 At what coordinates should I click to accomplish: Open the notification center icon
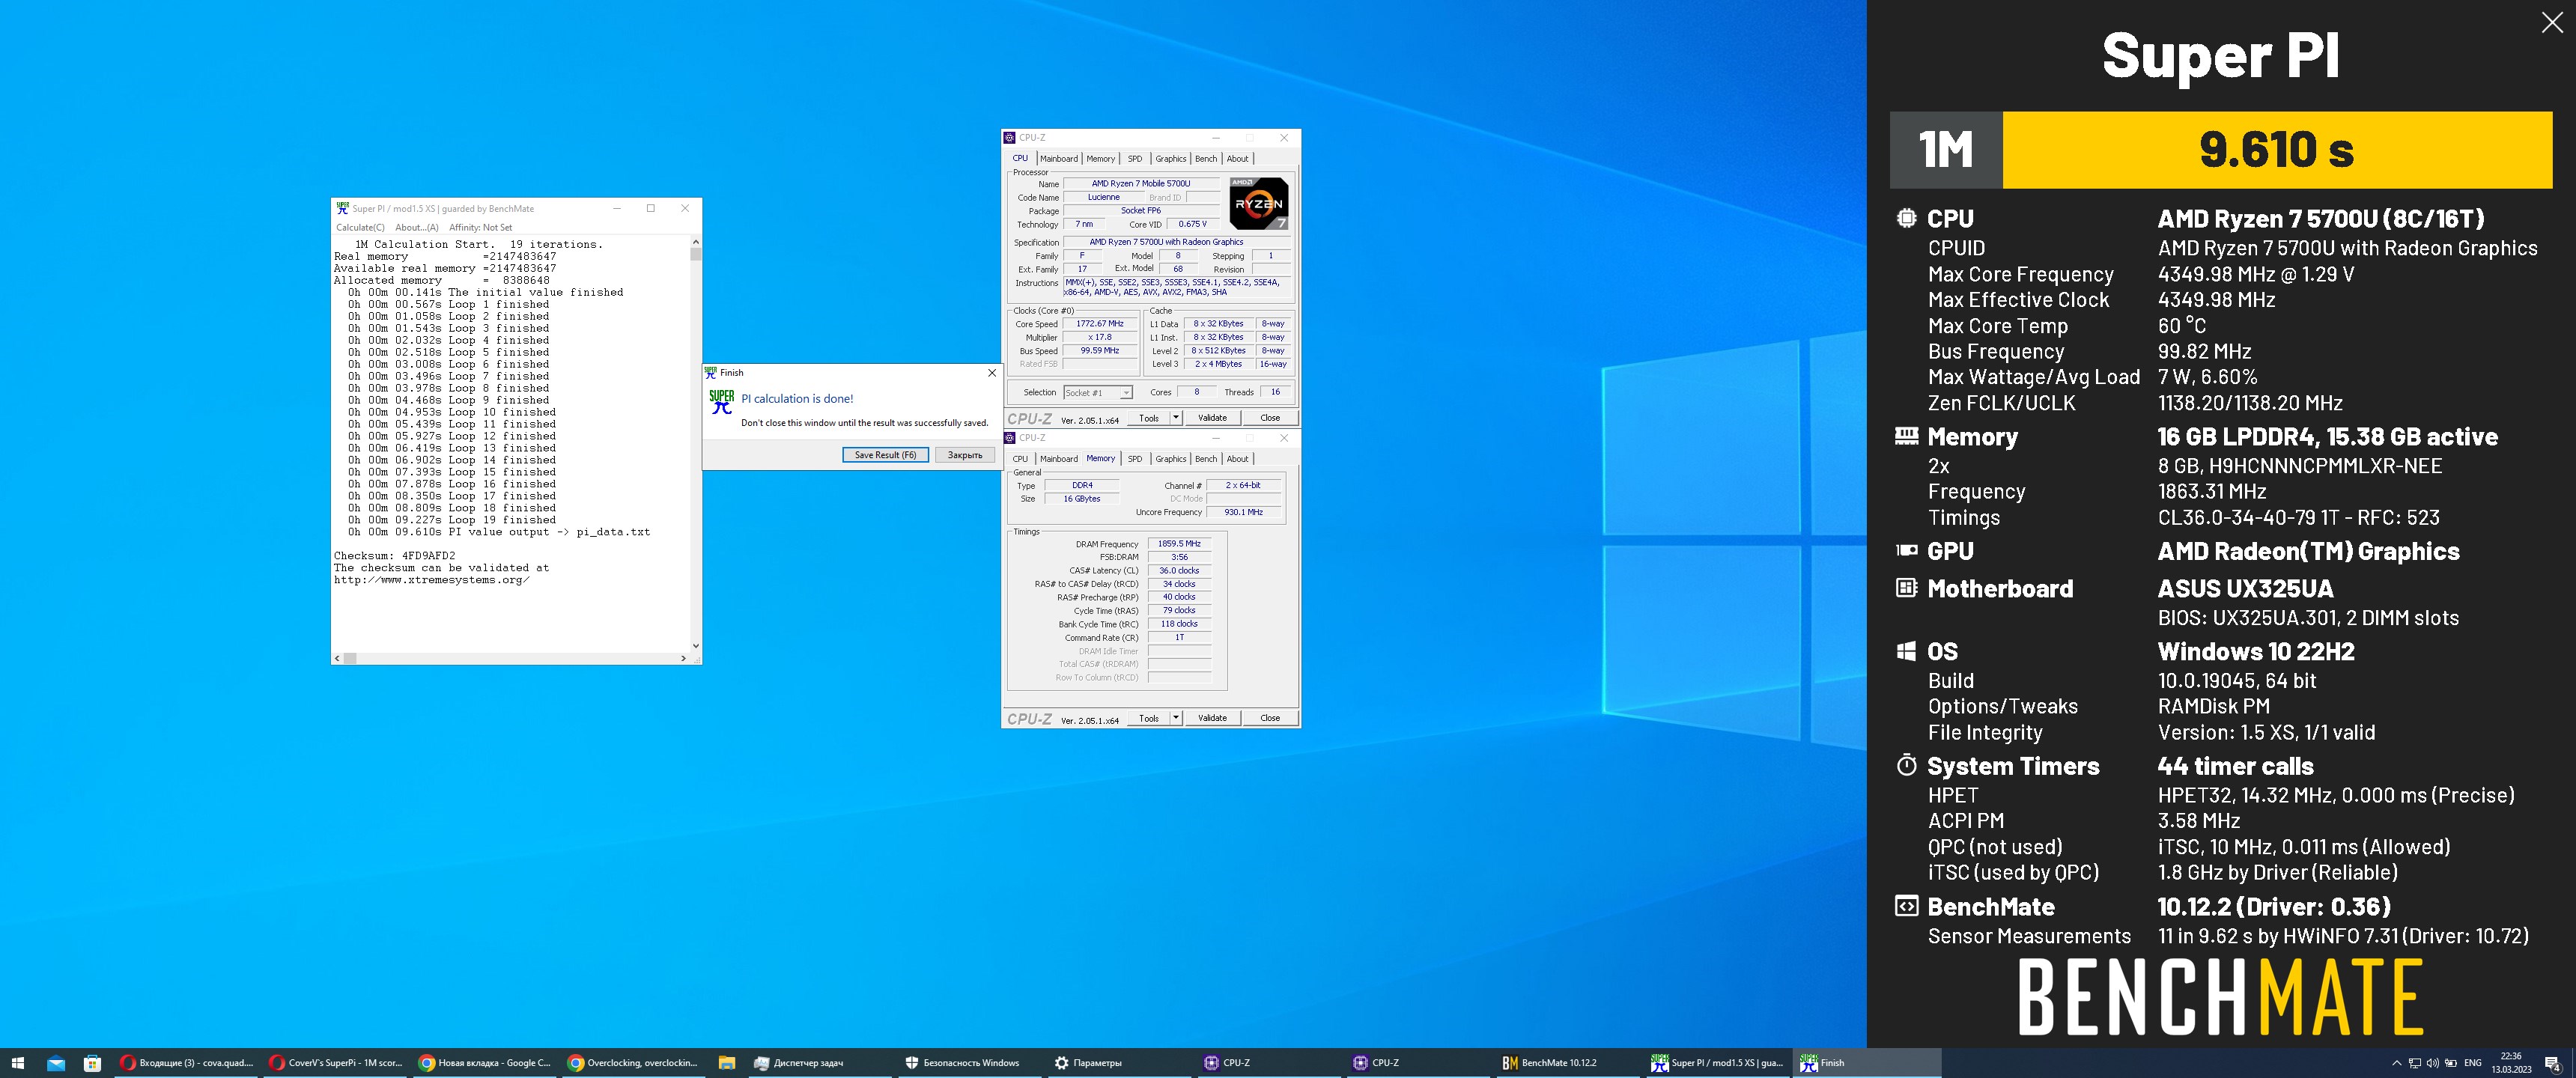pyautogui.click(x=2552, y=1063)
